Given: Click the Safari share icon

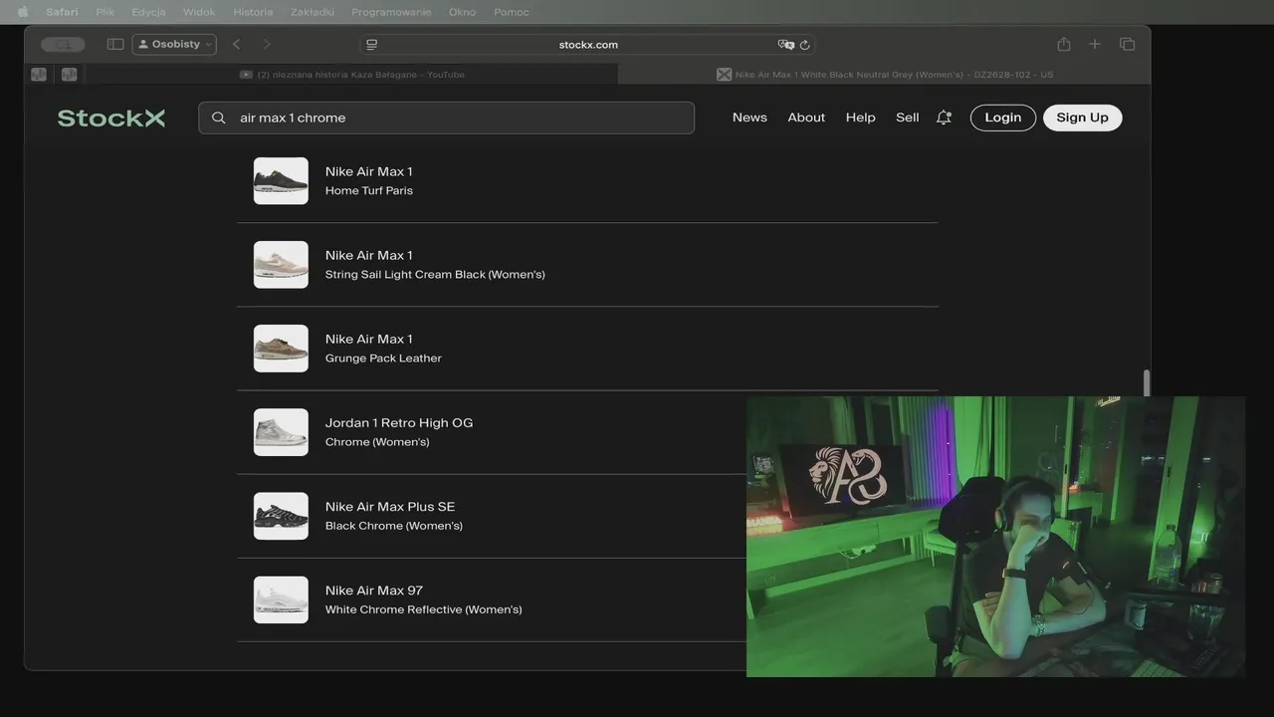Looking at the screenshot, I should pyautogui.click(x=1064, y=44).
